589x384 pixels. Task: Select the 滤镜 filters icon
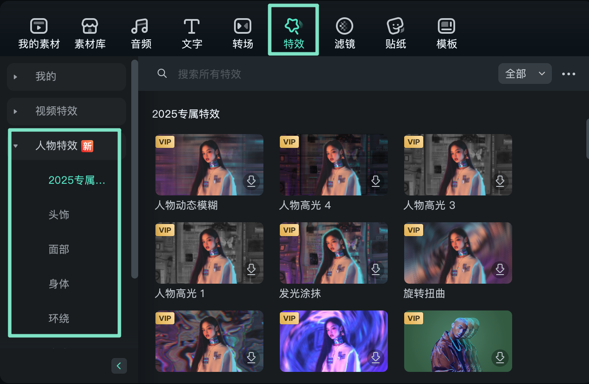(345, 32)
